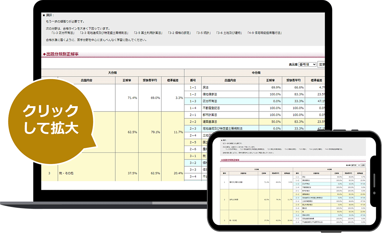383x241 pixels.
Task: Click 税・その他 category cell on laptop
Action: click(x=87, y=173)
